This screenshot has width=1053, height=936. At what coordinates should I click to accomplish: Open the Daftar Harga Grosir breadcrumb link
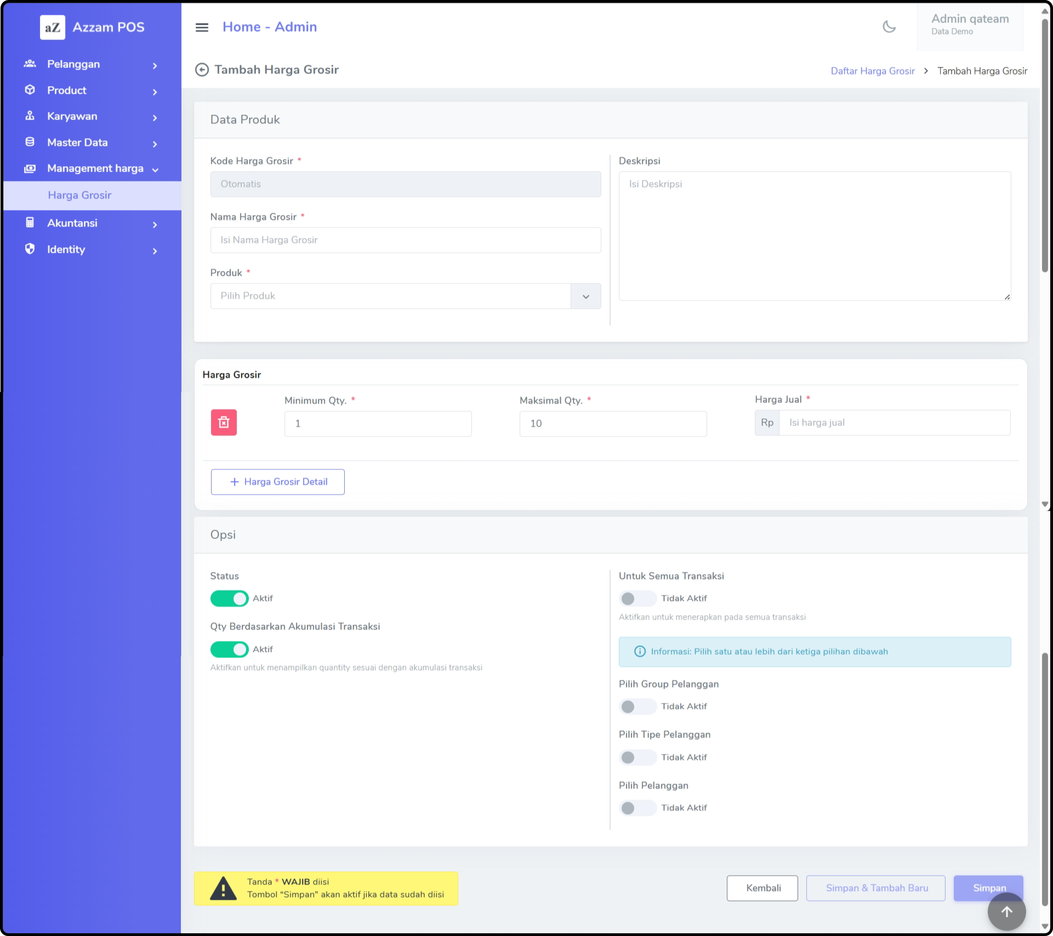[872, 71]
